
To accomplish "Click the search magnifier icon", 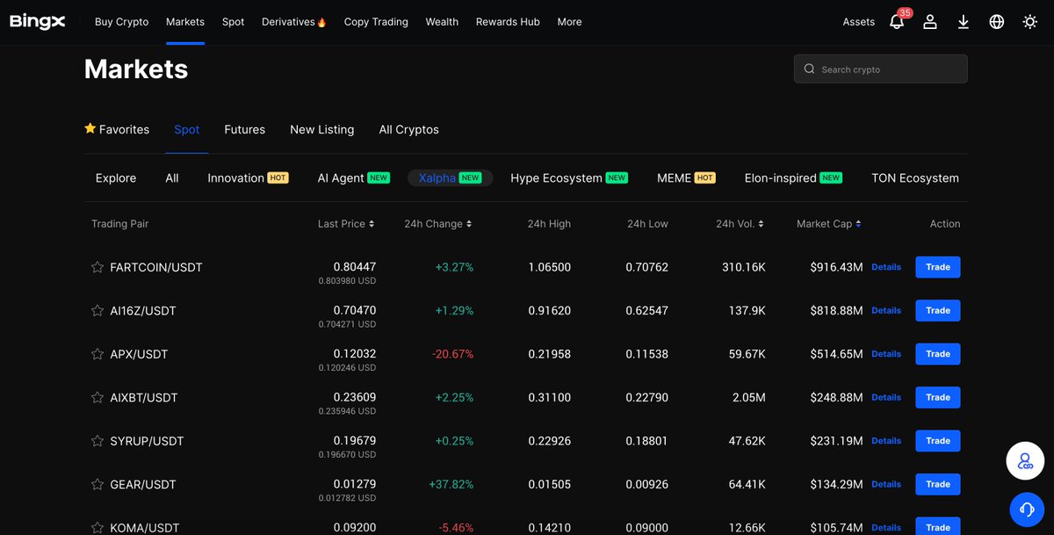I will [x=809, y=69].
